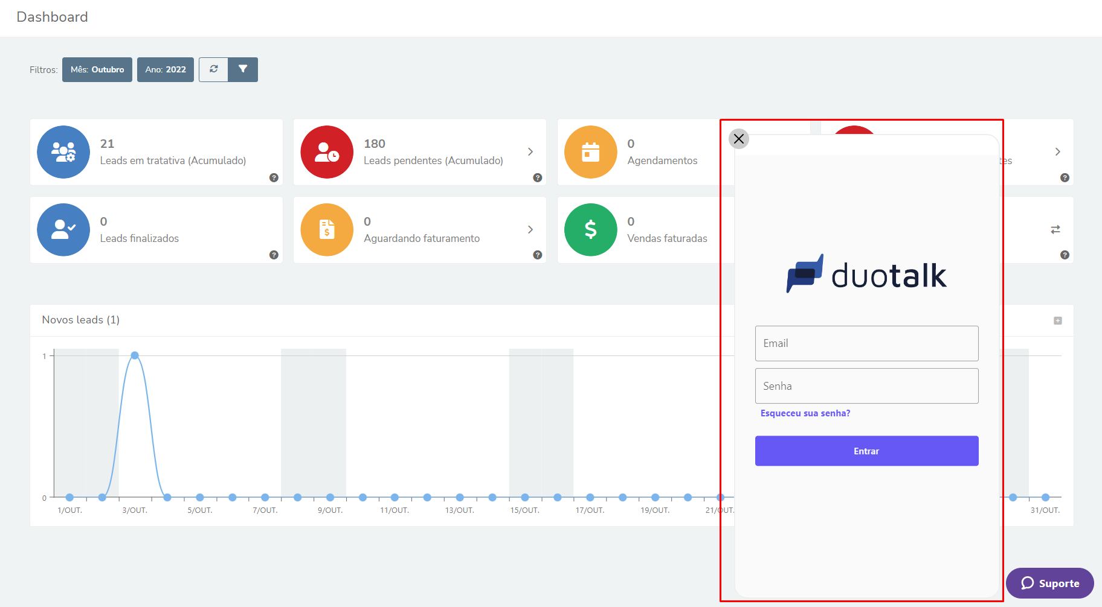Expand the Leads pendentes card chevron
1102x607 pixels.
530,151
